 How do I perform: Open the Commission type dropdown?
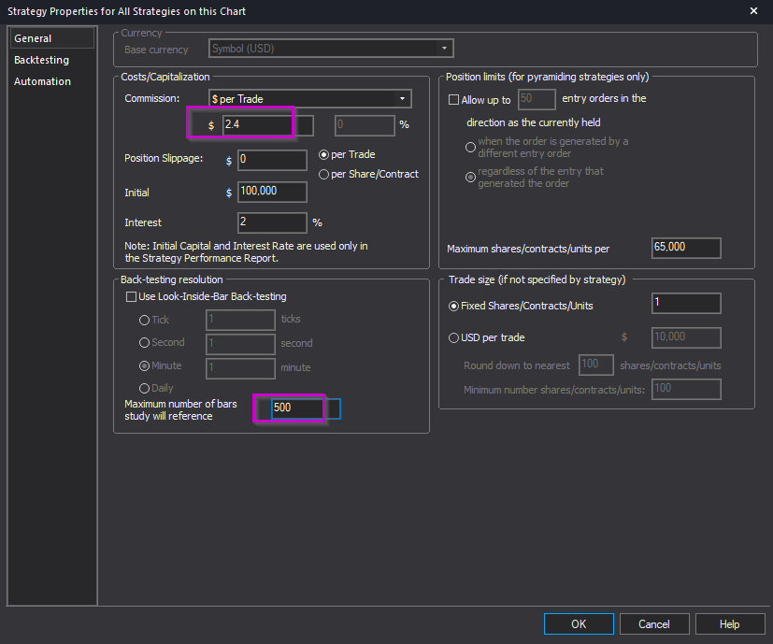tap(310, 98)
